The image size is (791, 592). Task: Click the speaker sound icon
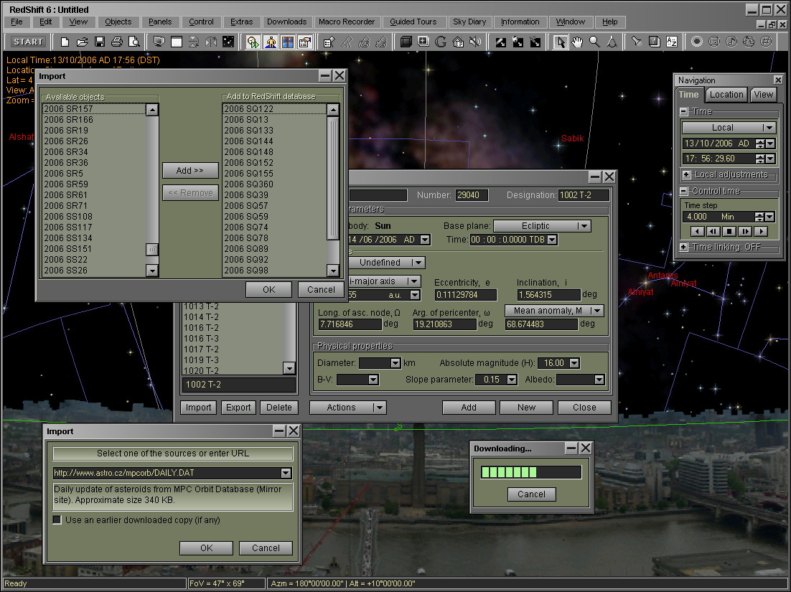[x=474, y=42]
